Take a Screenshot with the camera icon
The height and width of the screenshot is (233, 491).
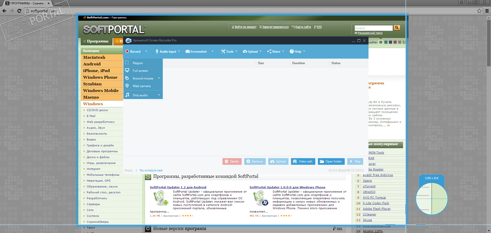tap(188, 51)
